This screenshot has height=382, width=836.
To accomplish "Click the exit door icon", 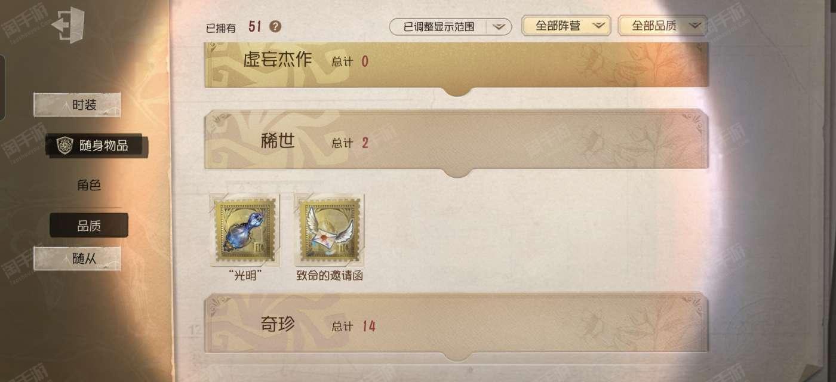I will click(x=67, y=25).
